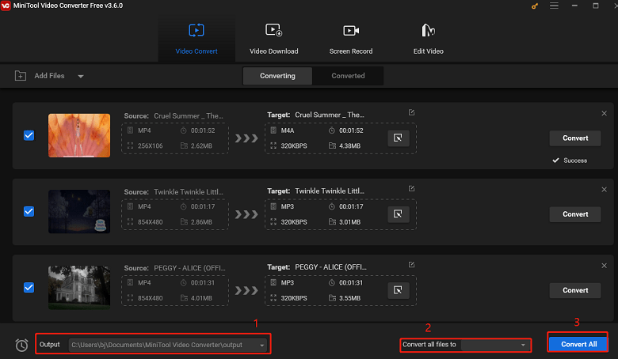618x359 pixels.
Task: Click the PEGGY - ALICE video thumbnail
Action: (x=79, y=287)
